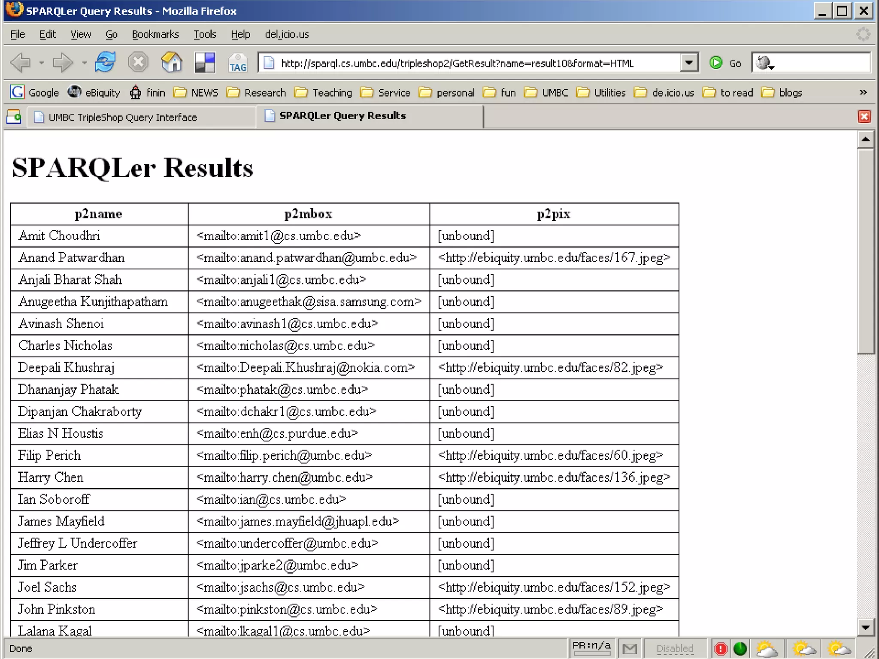
Task: Click the red alert status bar icon
Action: pos(721,648)
